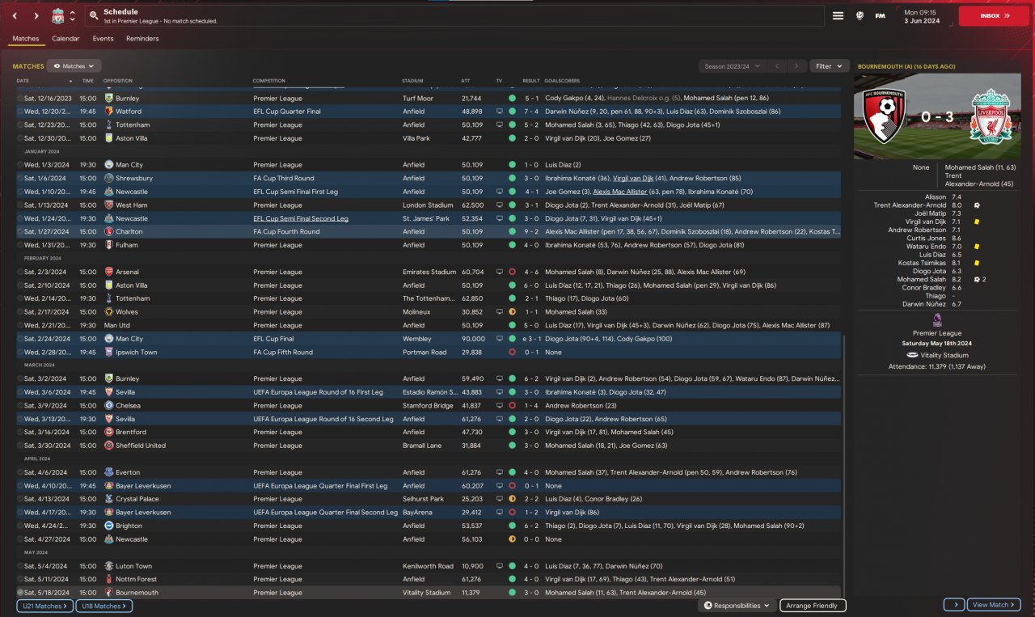The height and width of the screenshot is (617, 1035).
Task: Sort by the Opposition column header
Action: pyautogui.click(x=117, y=81)
